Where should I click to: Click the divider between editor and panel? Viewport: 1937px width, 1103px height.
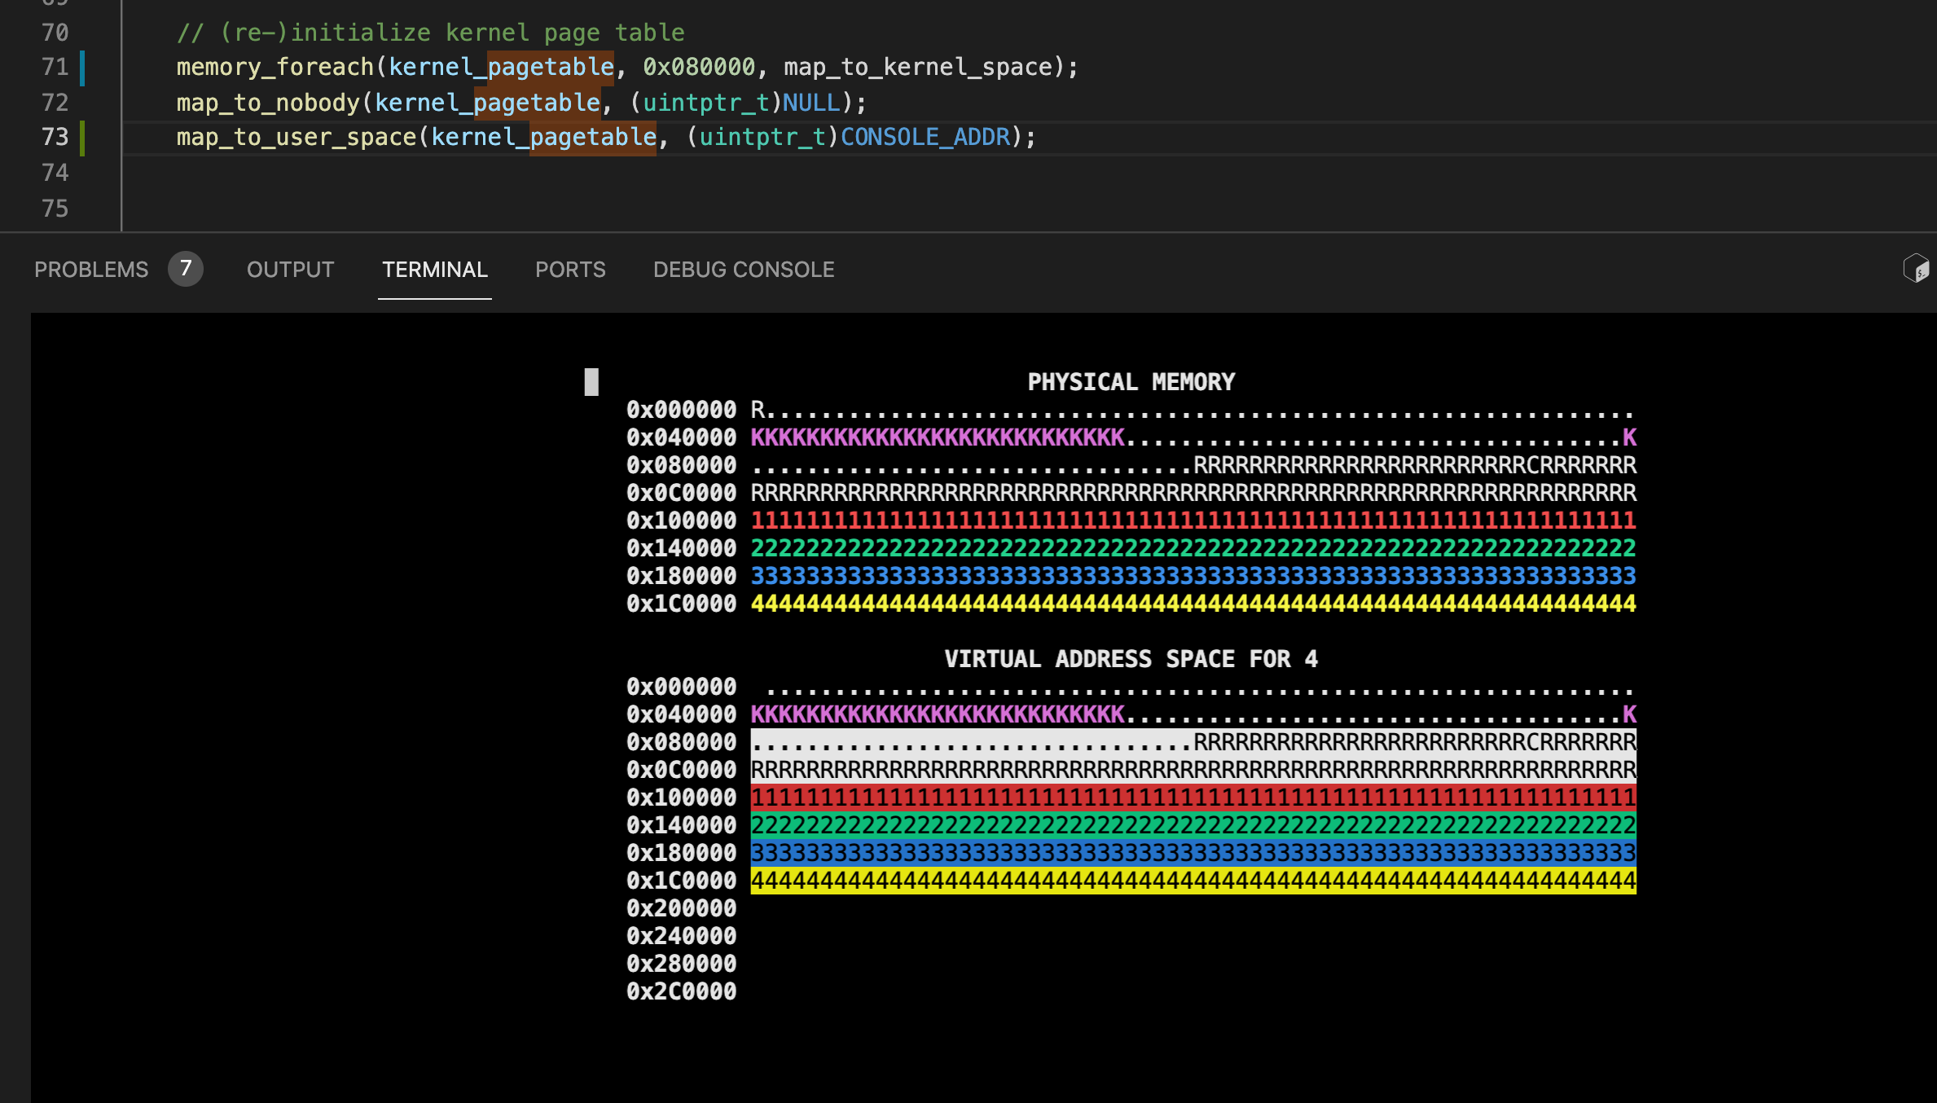(968, 232)
